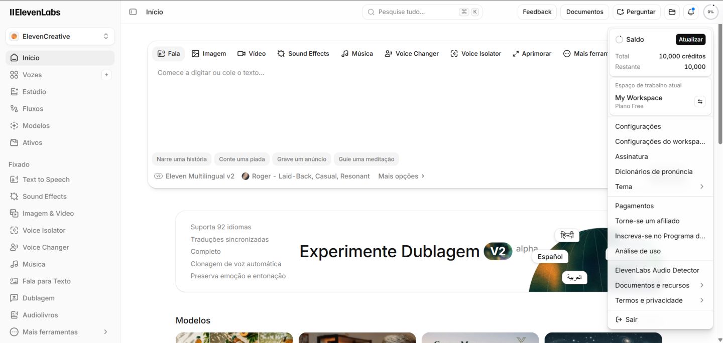Screen dimensions: 723x343
Task: Choose Grave um anúncio suggestion
Action: [302, 159]
